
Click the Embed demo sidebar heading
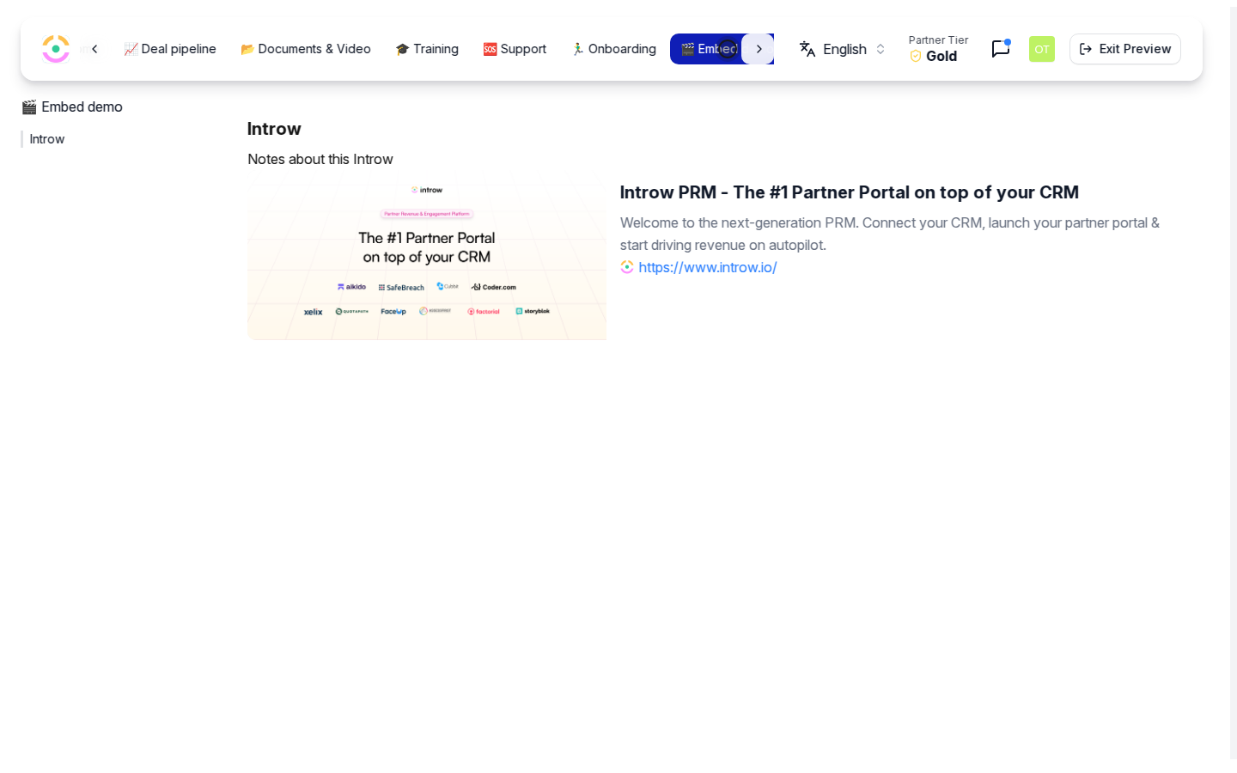(72, 107)
